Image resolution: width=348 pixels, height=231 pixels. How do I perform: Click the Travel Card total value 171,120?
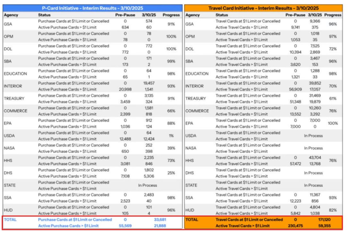click(323, 220)
